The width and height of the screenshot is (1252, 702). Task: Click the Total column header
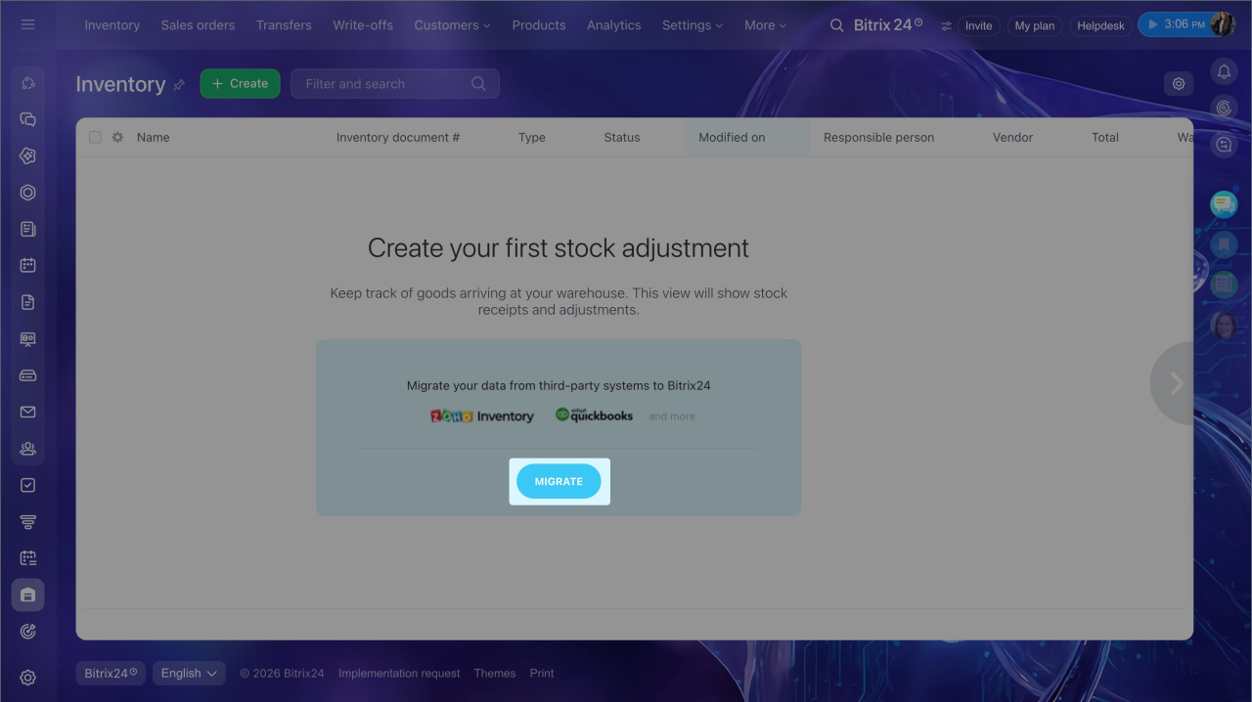(x=1105, y=138)
